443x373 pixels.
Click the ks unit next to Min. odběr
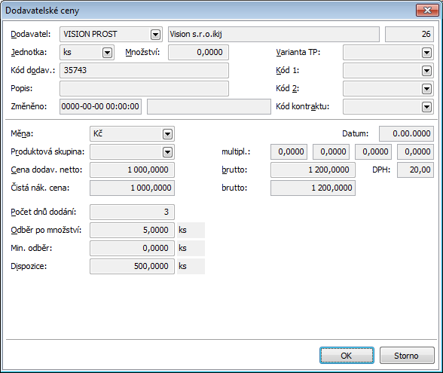(x=191, y=248)
